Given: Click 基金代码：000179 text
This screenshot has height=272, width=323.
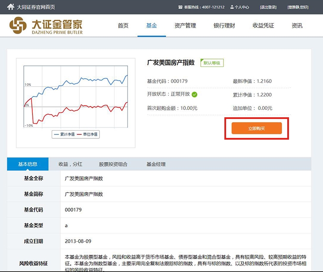Looking at the screenshot, I should [167, 81].
